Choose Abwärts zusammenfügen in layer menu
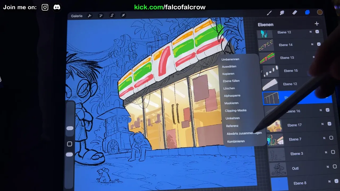This screenshot has width=340, height=191. (244, 133)
